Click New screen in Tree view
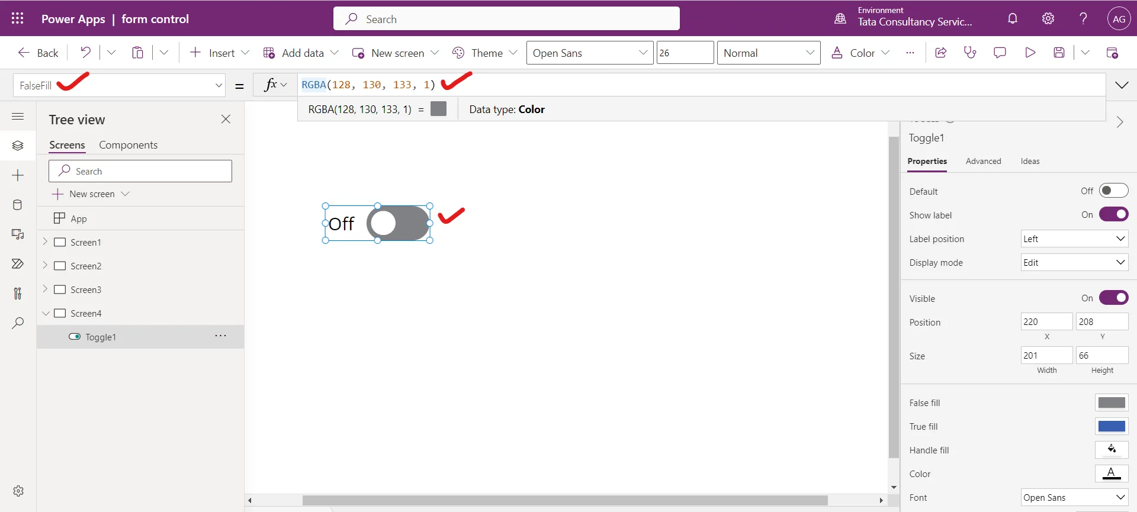 (91, 194)
